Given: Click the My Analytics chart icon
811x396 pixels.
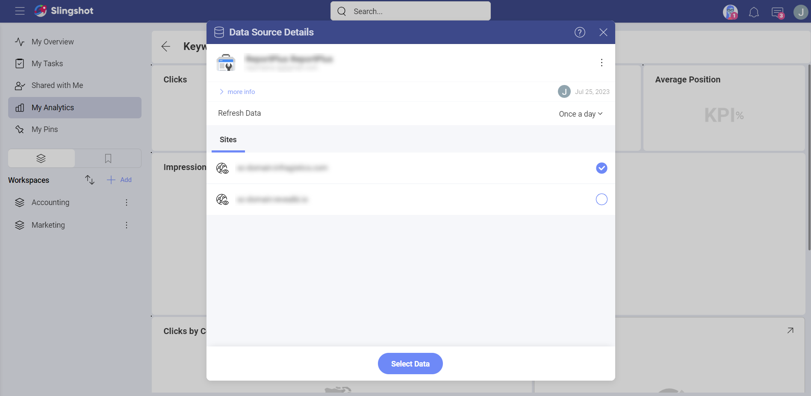Looking at the screenshot, I should (x=20, y=108).
